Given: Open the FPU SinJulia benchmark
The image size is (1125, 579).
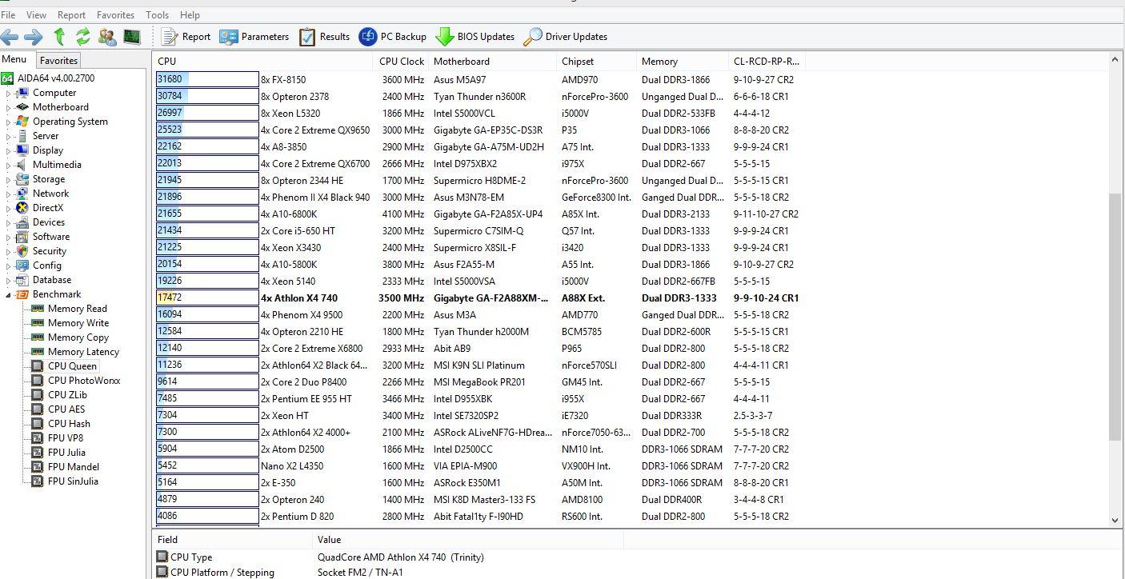Looking at the screenshot, I should point(65,481).
